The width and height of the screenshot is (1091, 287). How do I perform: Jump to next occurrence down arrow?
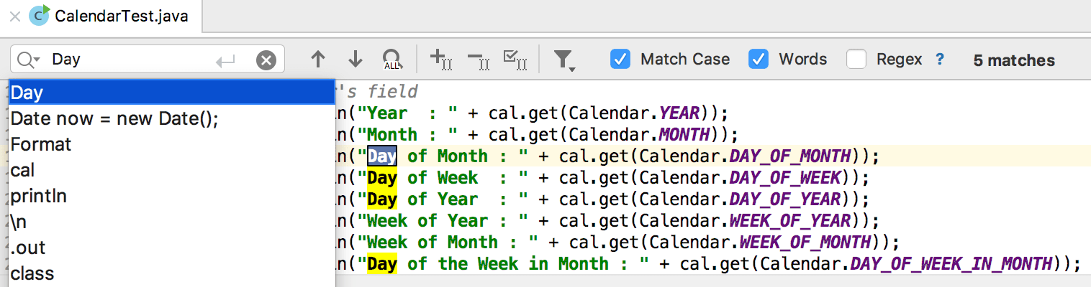pos(355,60)
